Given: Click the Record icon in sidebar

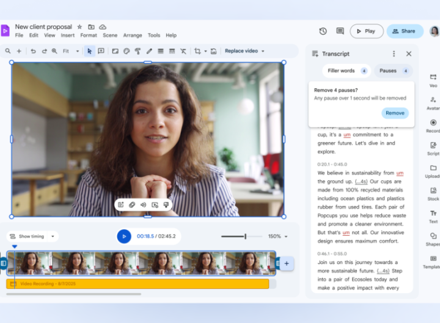Looking at the screenshot, I should pos(433,122).
